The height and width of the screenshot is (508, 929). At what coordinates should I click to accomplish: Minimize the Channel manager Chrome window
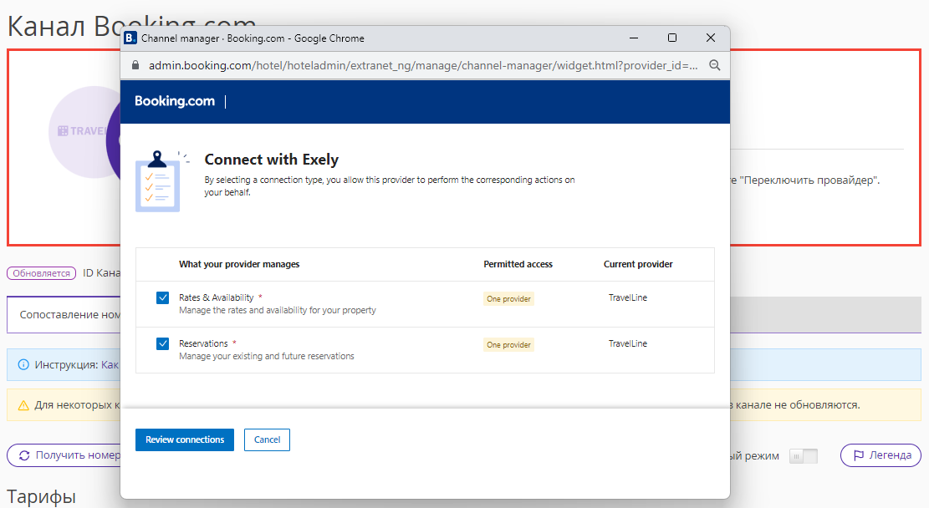click(x=634, y=38)
